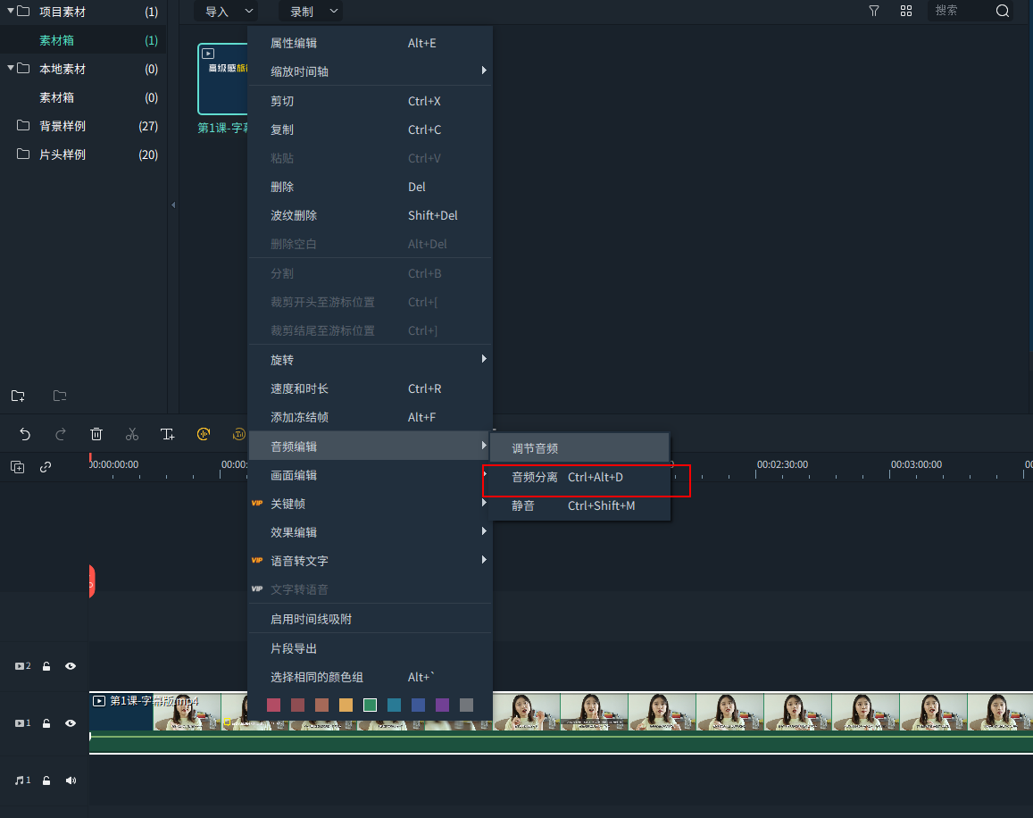This screenshot has height=818, width=1033.
Task: Open the filter funnel icon in media panel
Action: pos(874,11)
